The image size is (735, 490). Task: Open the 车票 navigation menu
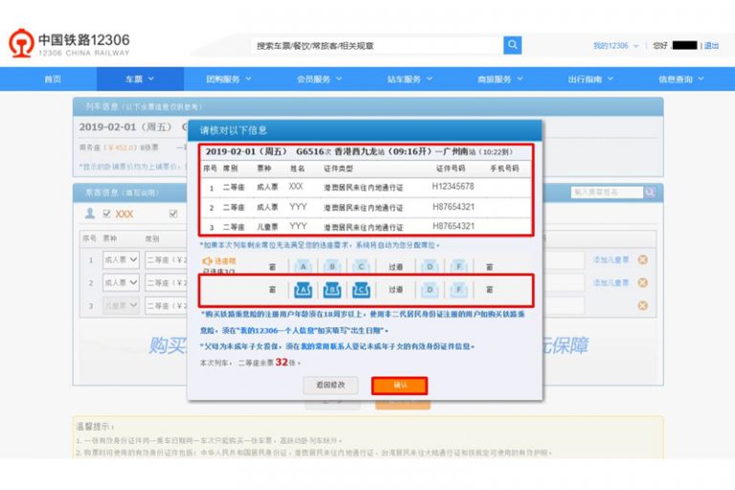(x=139, y=79)
